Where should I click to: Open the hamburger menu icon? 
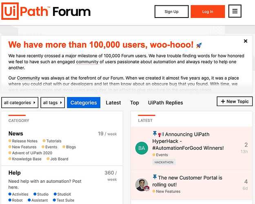click(235, 11)
